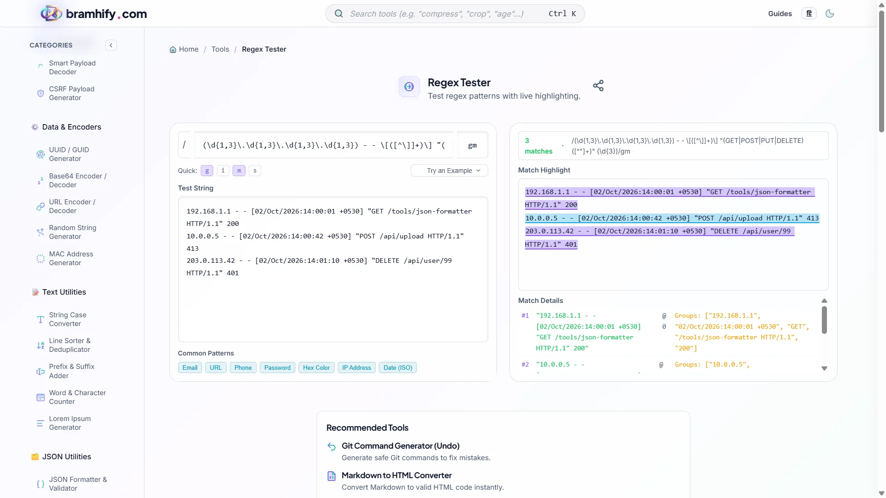Open Smart Payload Decoder from sidebar
886x498 pixels.
point(72,67)
